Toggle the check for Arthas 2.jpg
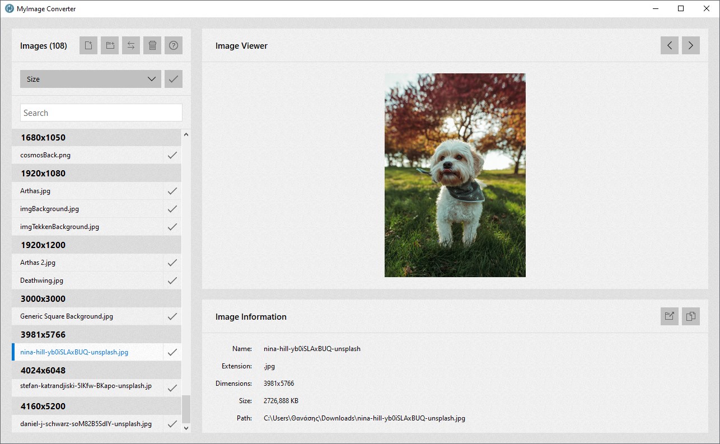This screenshot has width=720, height=444. click(172, 263)
